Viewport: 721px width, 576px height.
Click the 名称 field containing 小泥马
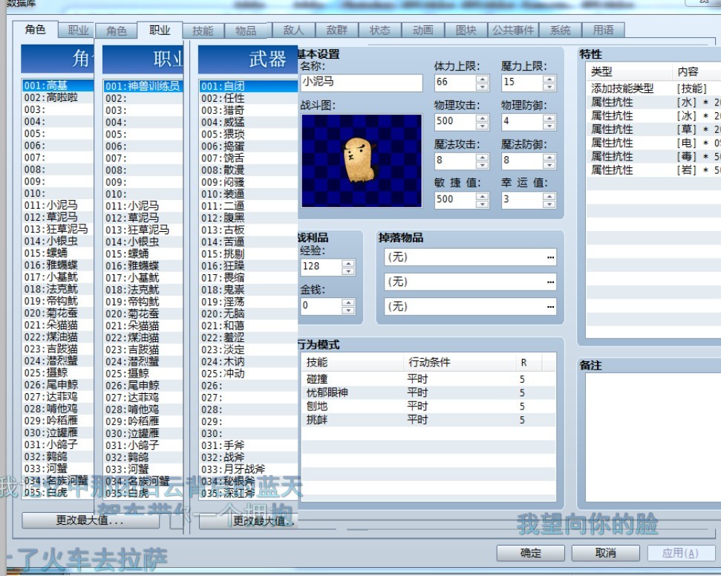pos(362,82)
